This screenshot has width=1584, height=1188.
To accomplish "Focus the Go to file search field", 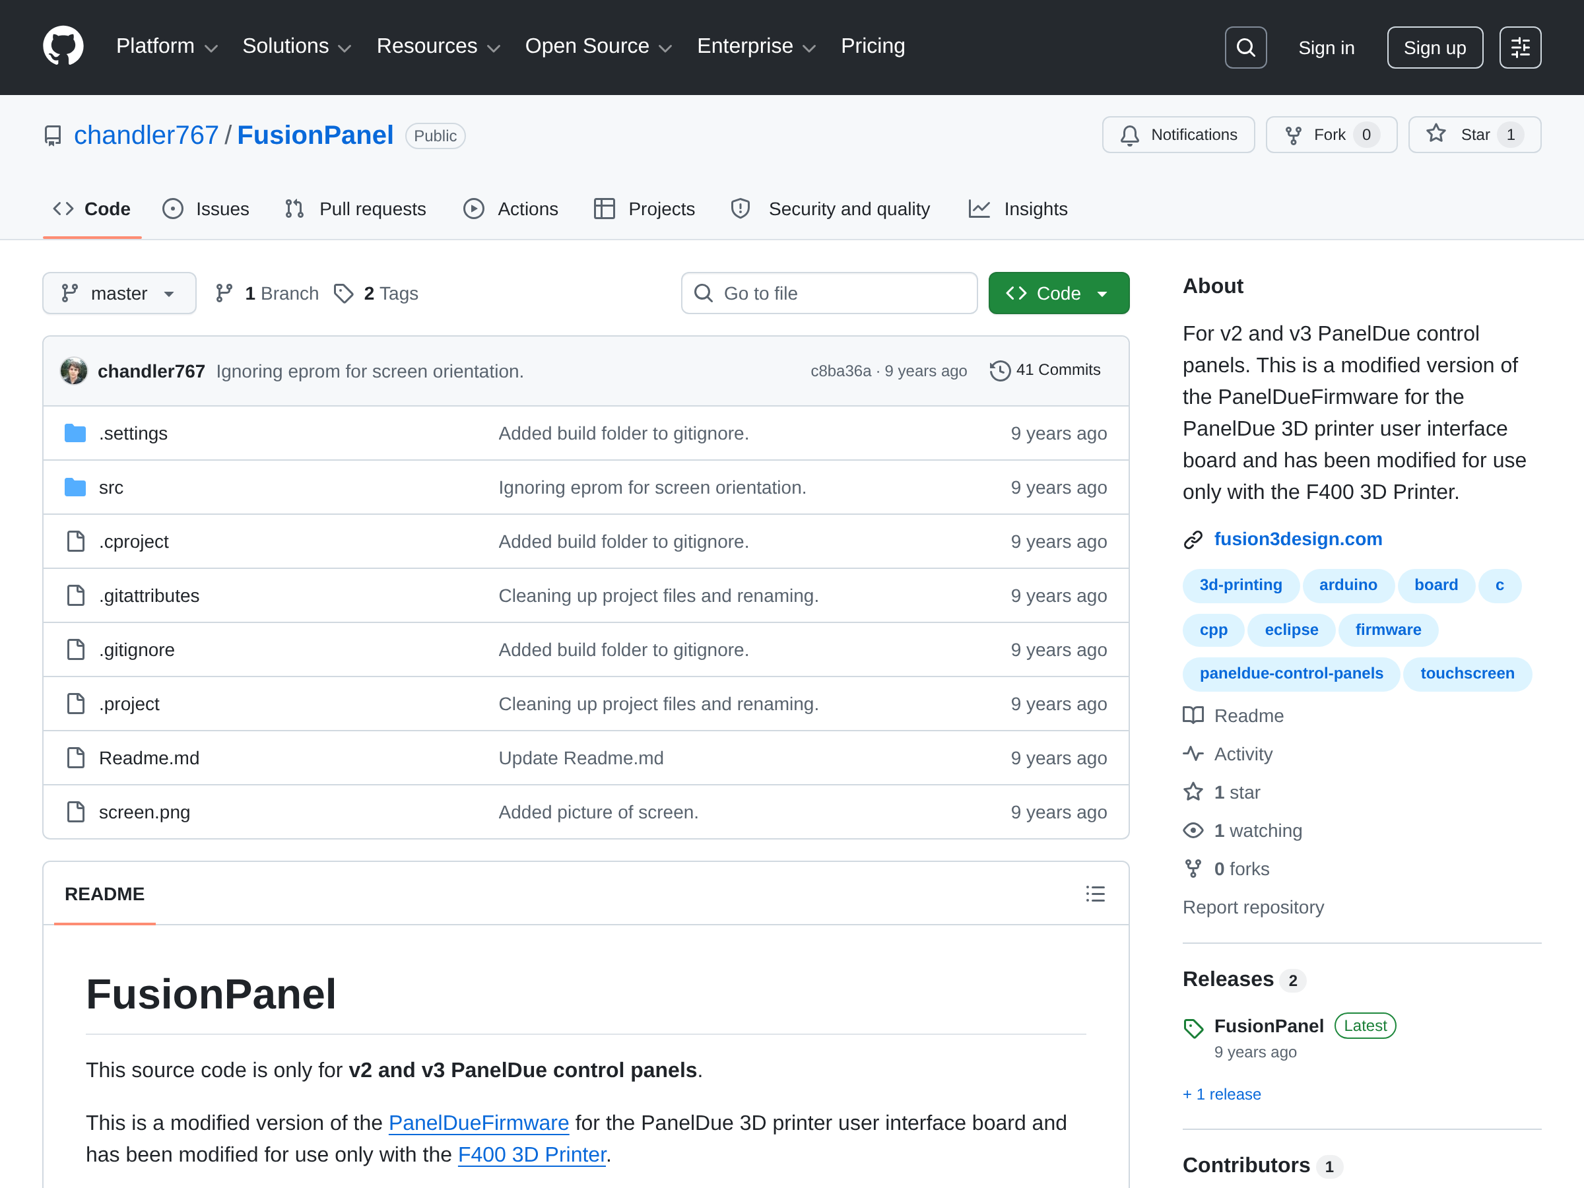I will coord(829,293).
